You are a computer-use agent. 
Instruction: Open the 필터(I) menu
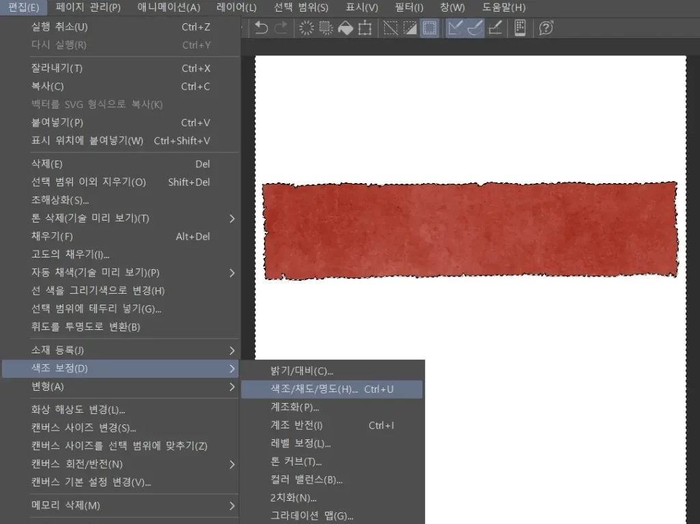click(409, 8)
